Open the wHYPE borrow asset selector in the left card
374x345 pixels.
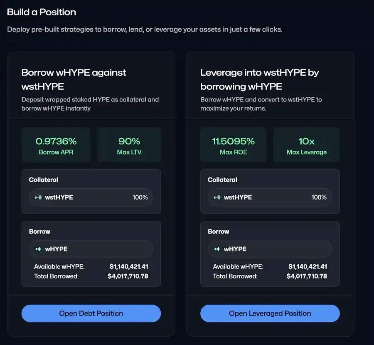pos(91,249)
